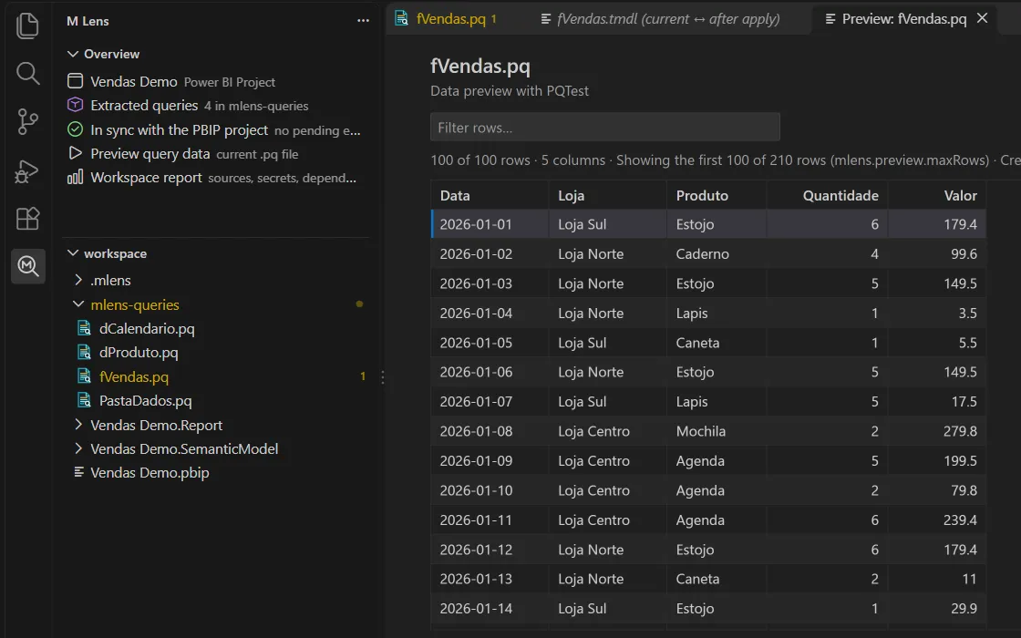The image size is (1021, 638).
Task: Click the Filter rows input field
Action: tap(605, 127)
